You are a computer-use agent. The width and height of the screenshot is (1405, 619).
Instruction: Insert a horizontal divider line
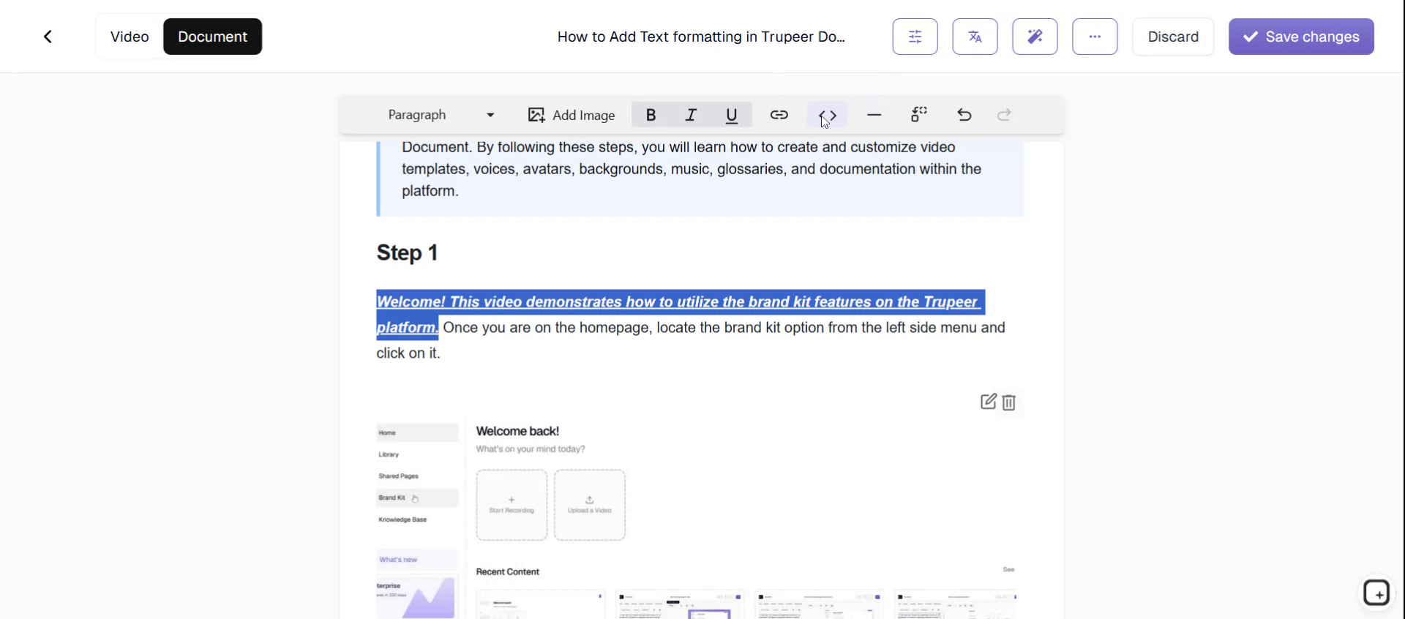tap(874, 115)
